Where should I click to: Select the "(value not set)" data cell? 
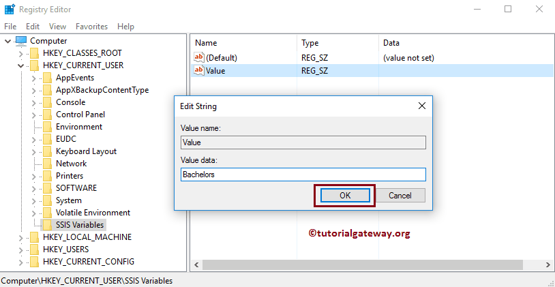coord(408,58)
